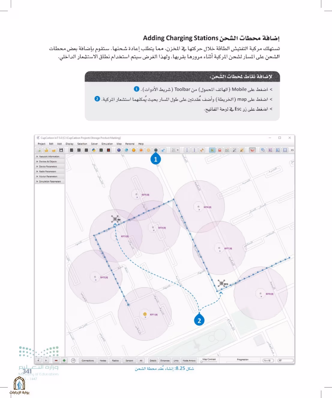The image size is (332, 398).
Task: Save project with floppy disk icon
Action: [61, 150]
